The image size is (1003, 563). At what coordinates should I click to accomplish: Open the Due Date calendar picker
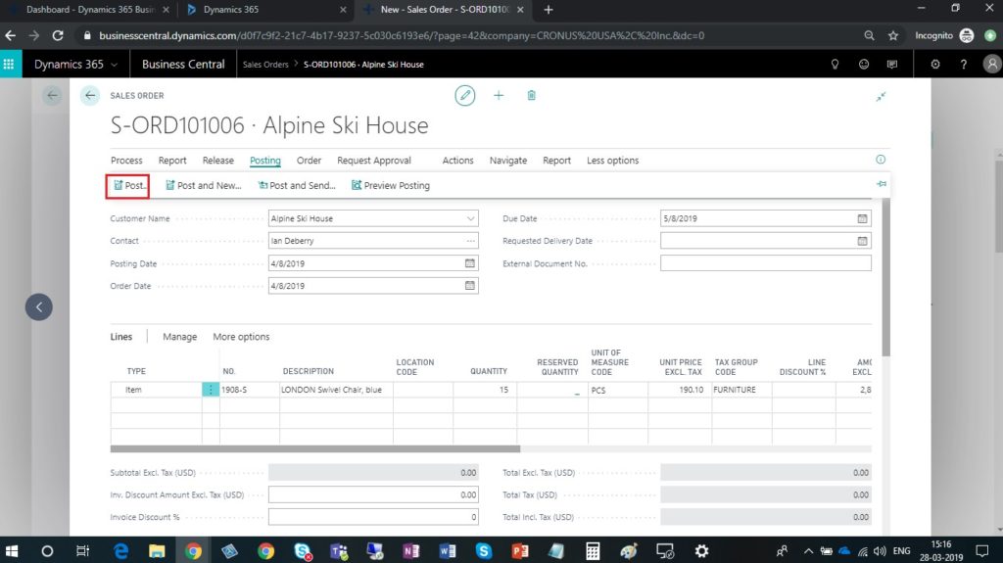click(862, 218)
